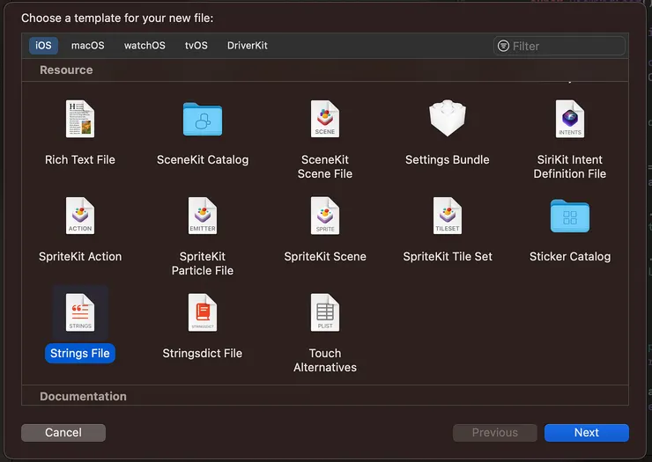The image size is (652, 462).
Task: Switch to the watchOS platform tab
Action: click(x=144, y=46)
